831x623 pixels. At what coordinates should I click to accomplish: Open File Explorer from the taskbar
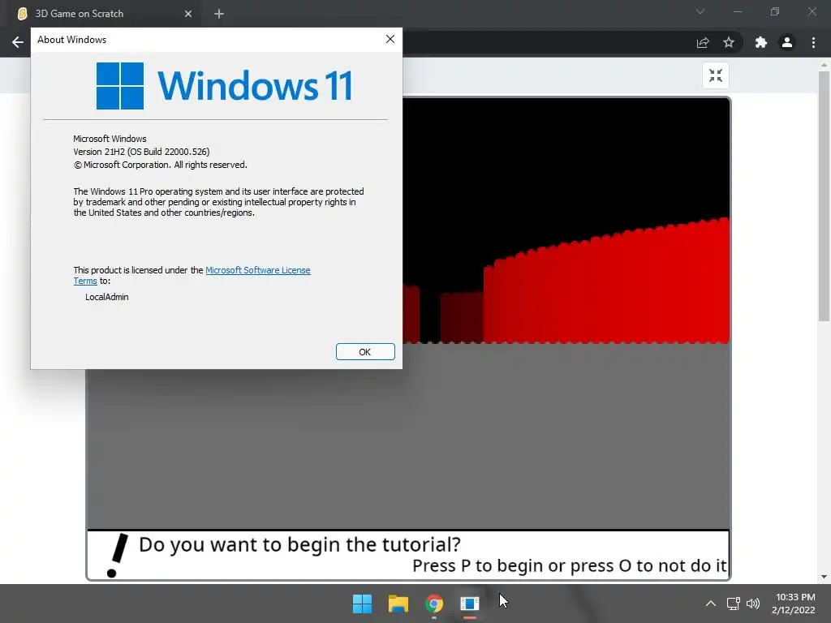pos(398,604)
